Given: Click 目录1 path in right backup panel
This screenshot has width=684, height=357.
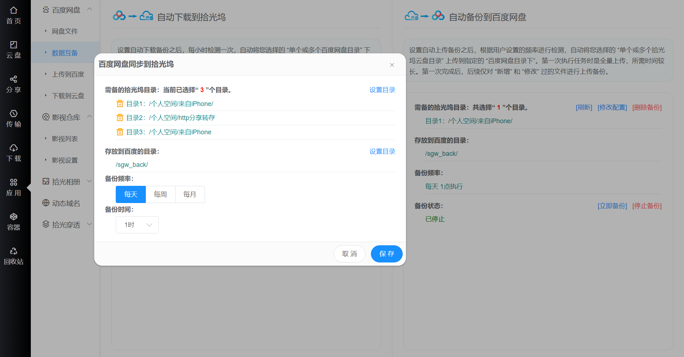Looking at the screenshot, I should pyautogui.click(x=469, y=121).
